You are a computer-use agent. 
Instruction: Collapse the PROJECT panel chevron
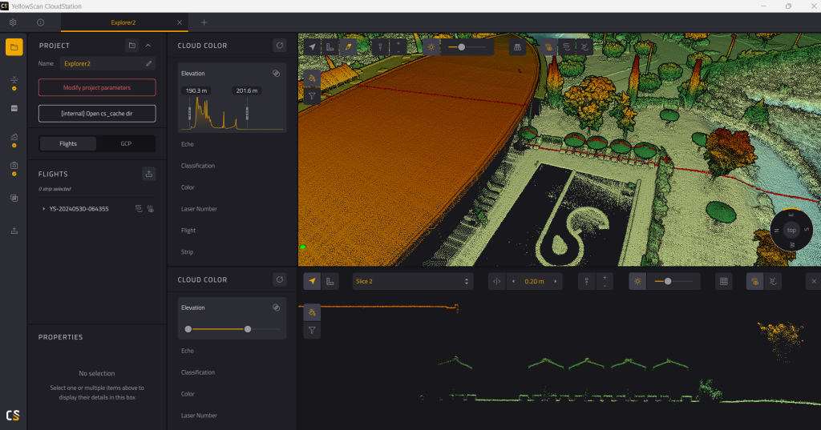point(148,46)
